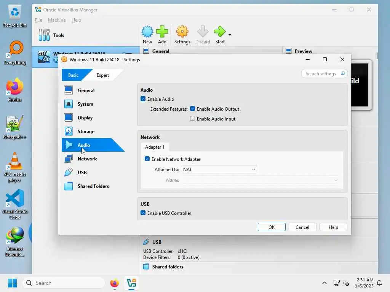Viewport: 390px width, 292px height.
Task: Click the green Add icon in VirtualBox Manager
Action: pyautogui.click(x=162, y=32)
